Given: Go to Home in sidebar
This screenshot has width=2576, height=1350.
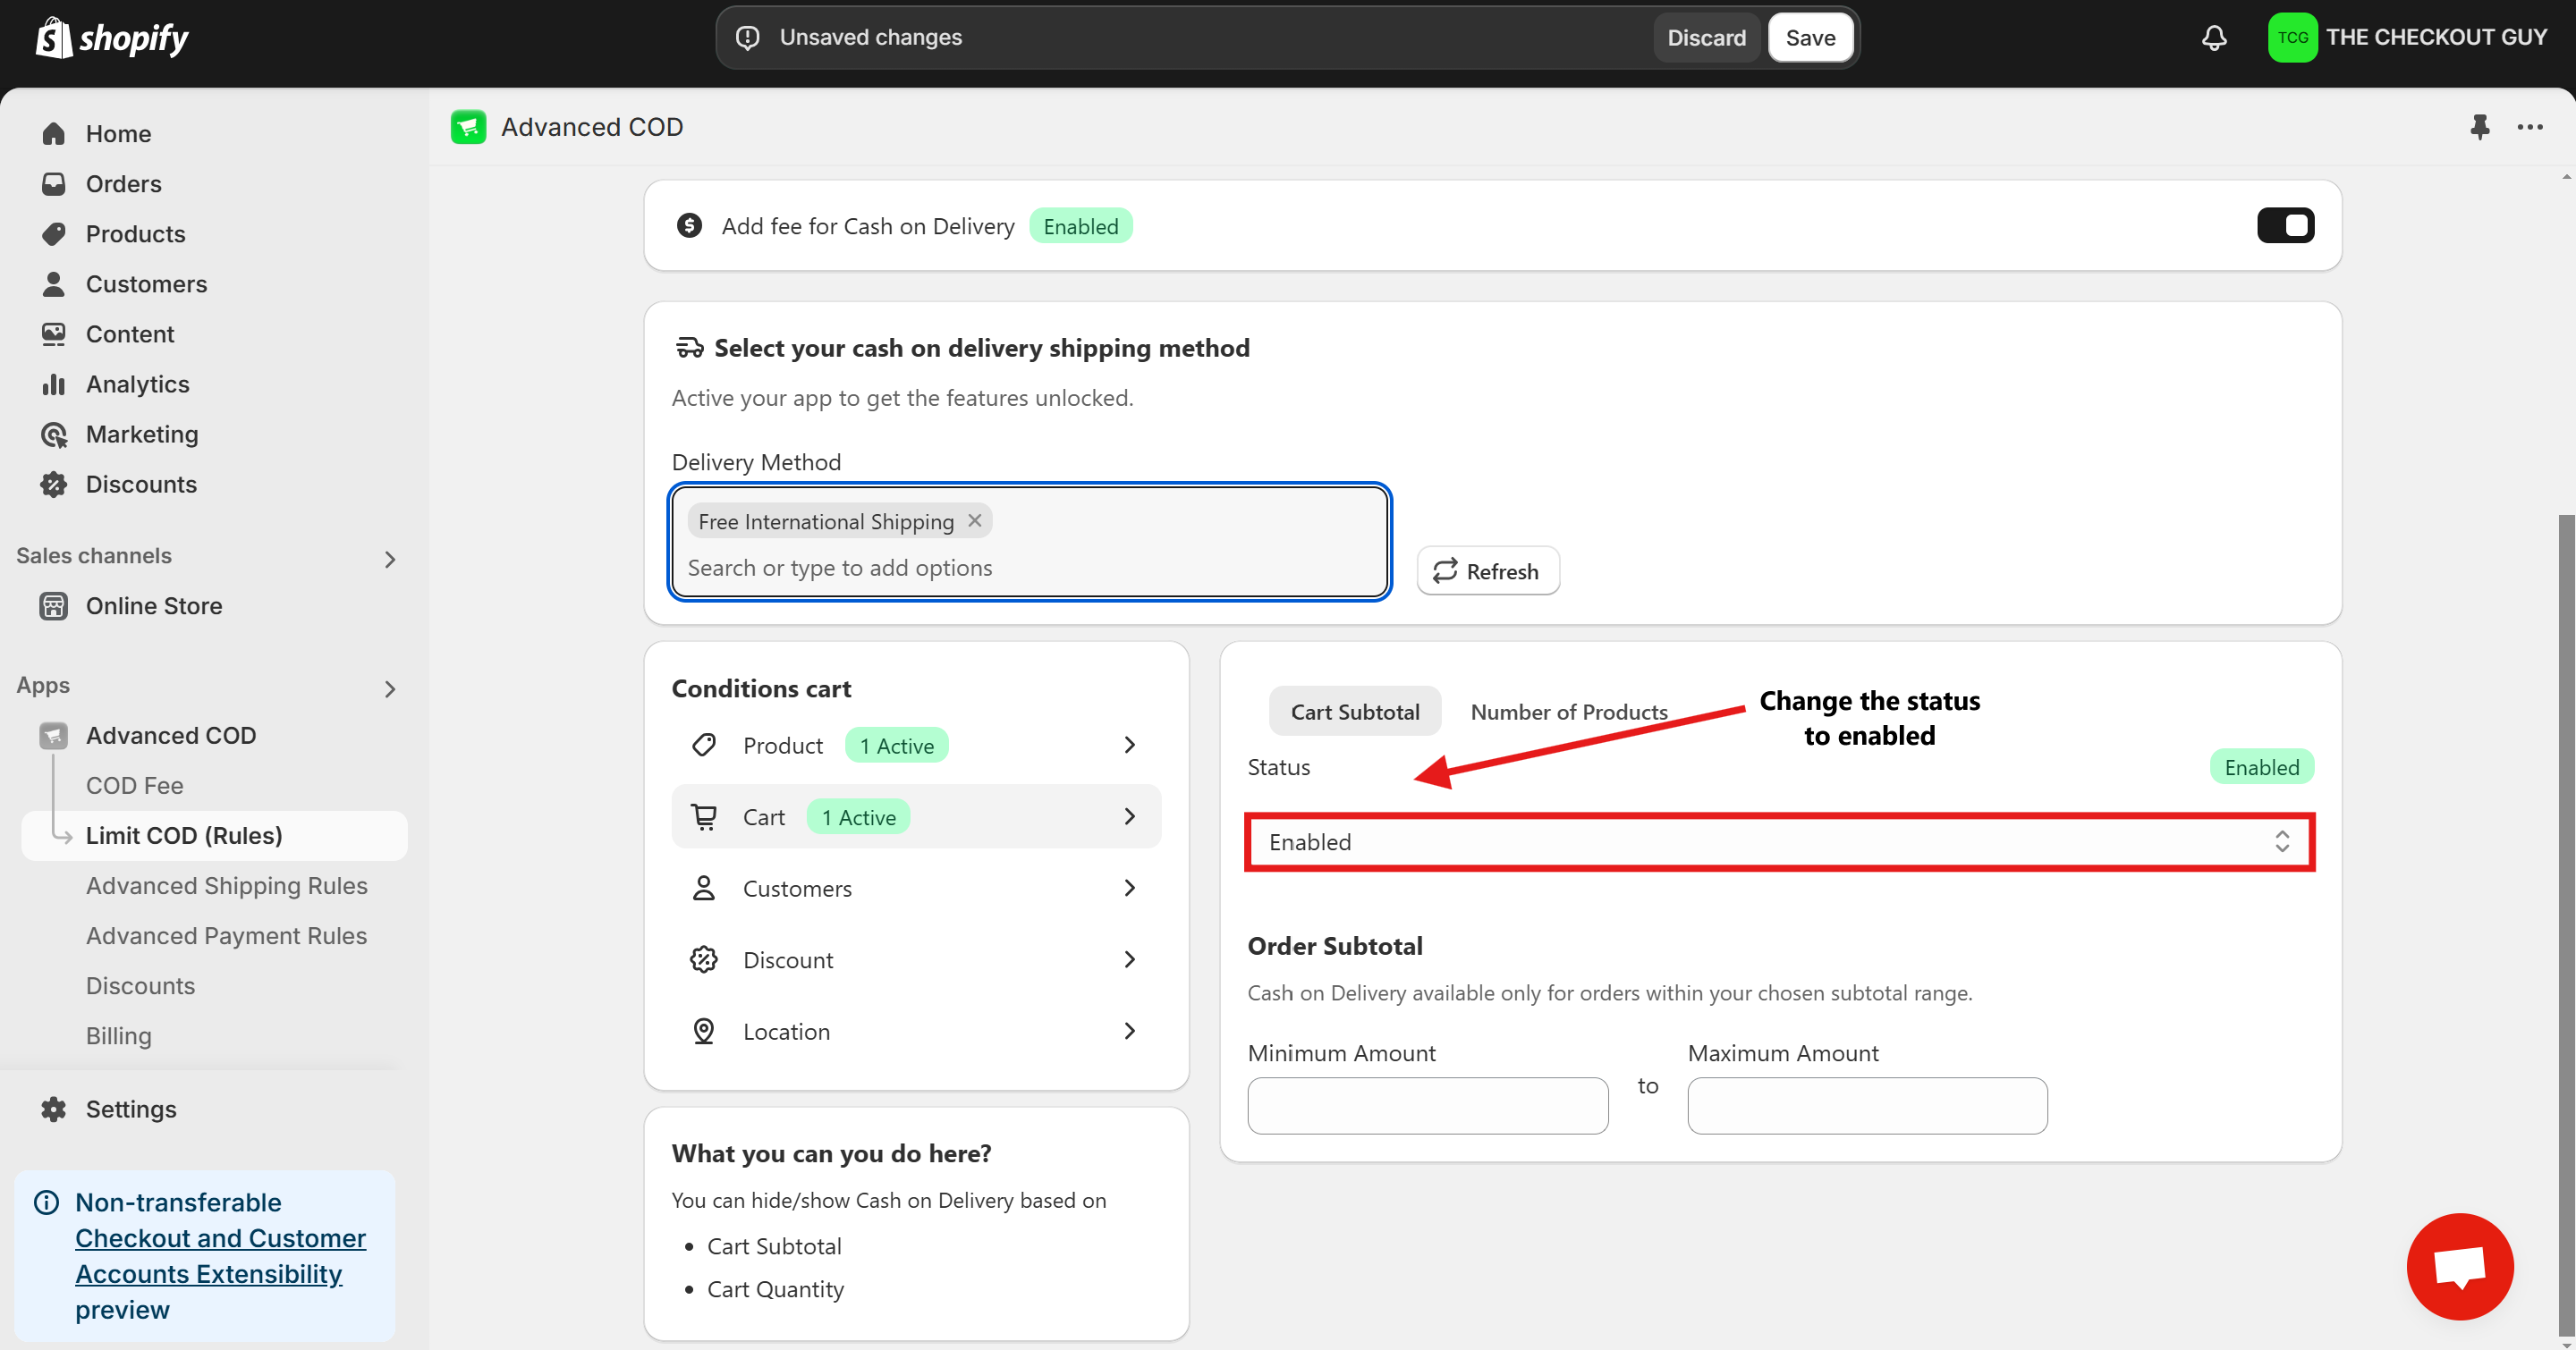Looking at the screenshot, I should [118, 134].
